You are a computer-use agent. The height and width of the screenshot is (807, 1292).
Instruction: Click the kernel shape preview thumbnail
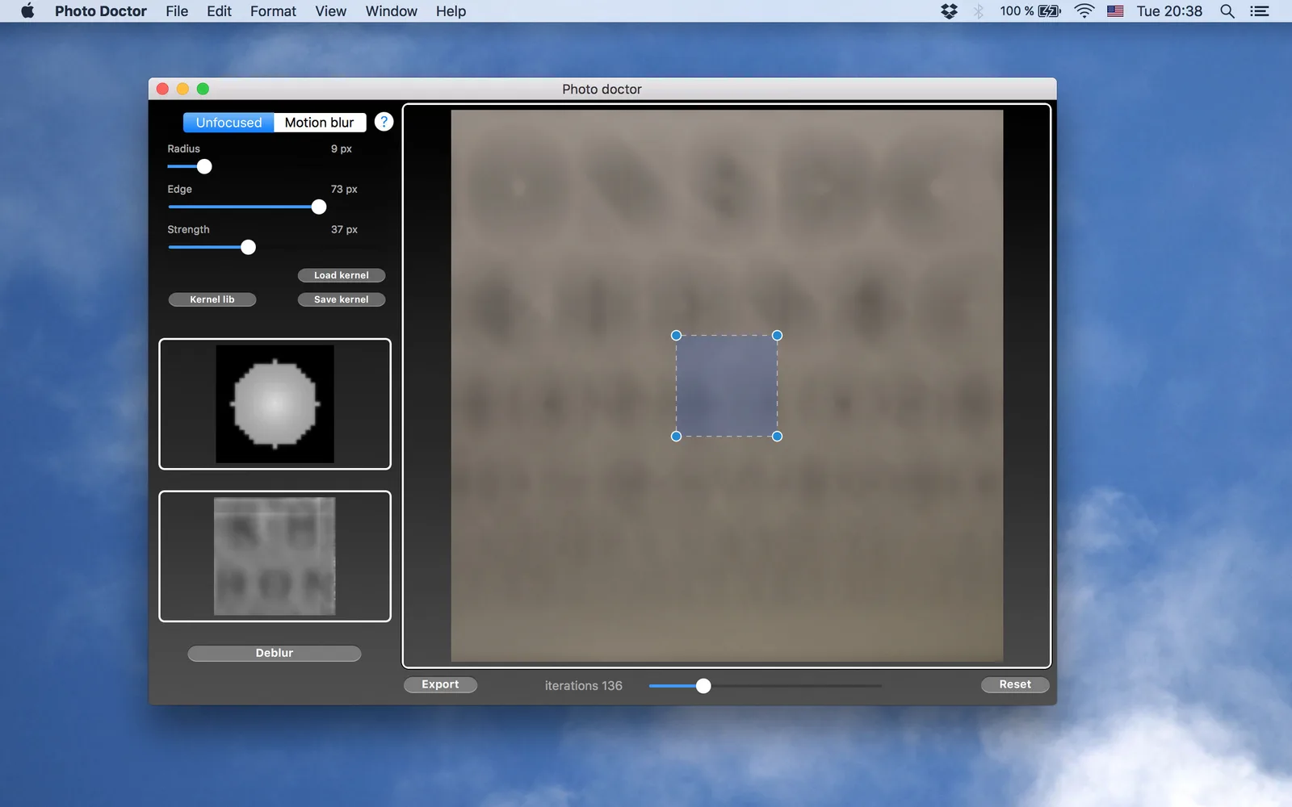coord(275,403)
